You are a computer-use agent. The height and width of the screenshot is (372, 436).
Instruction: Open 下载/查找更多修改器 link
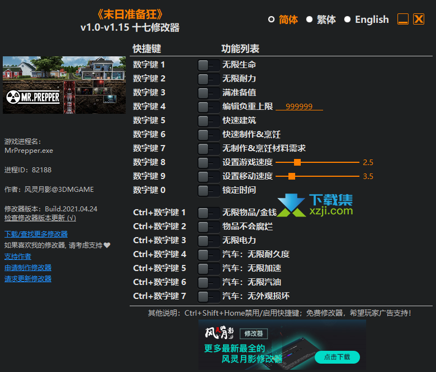pyautogui.click(x=36, y=234)
